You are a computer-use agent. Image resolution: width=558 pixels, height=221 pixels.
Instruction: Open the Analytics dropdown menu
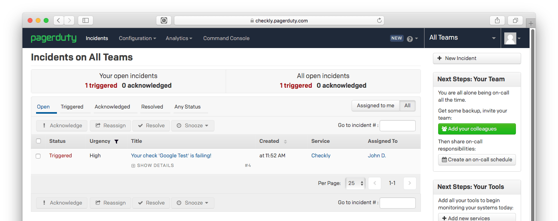tap(179, 38)
